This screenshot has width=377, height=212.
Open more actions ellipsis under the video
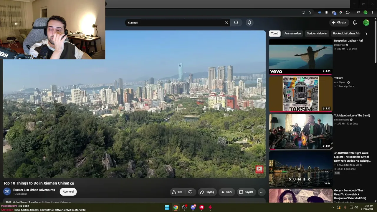[262, 192]
